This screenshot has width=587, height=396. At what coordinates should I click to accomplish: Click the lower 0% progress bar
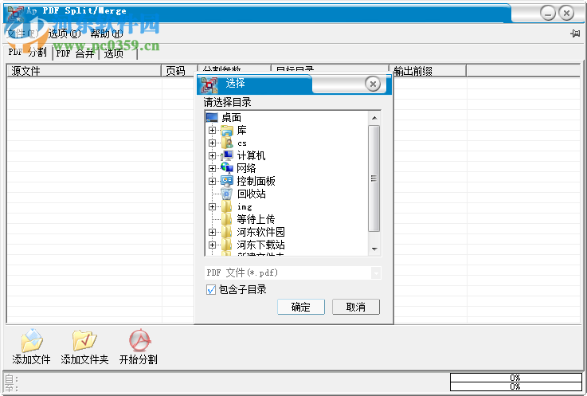[515, 386]
